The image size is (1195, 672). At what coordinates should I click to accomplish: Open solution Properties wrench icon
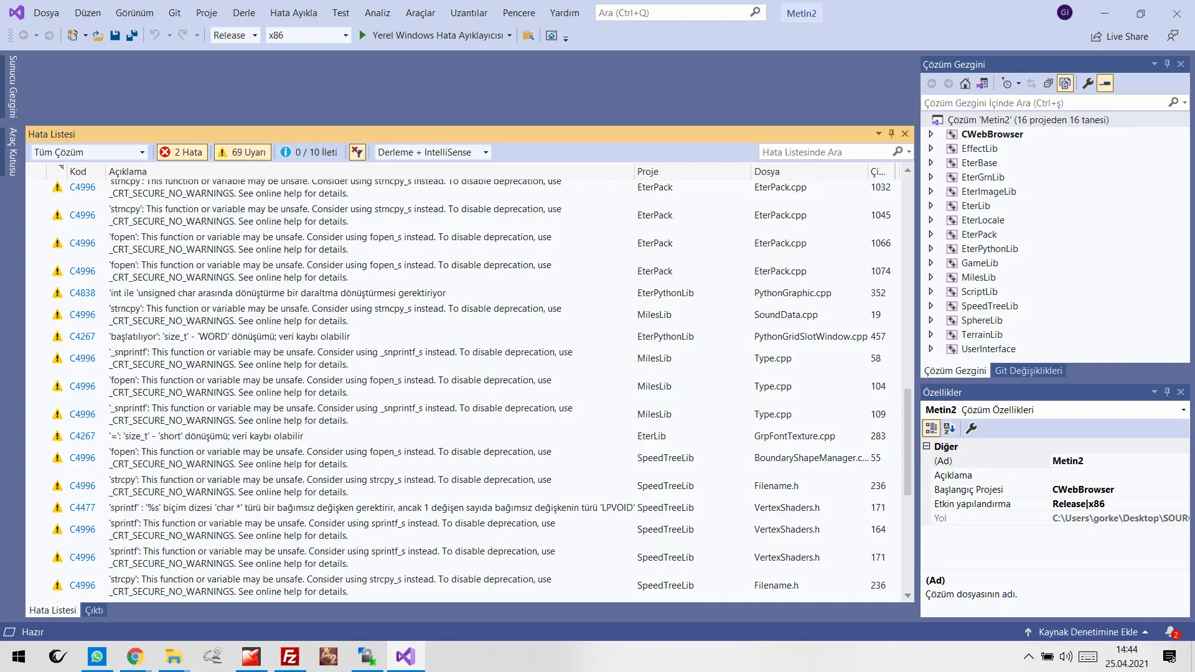(x=1087, y=83)
